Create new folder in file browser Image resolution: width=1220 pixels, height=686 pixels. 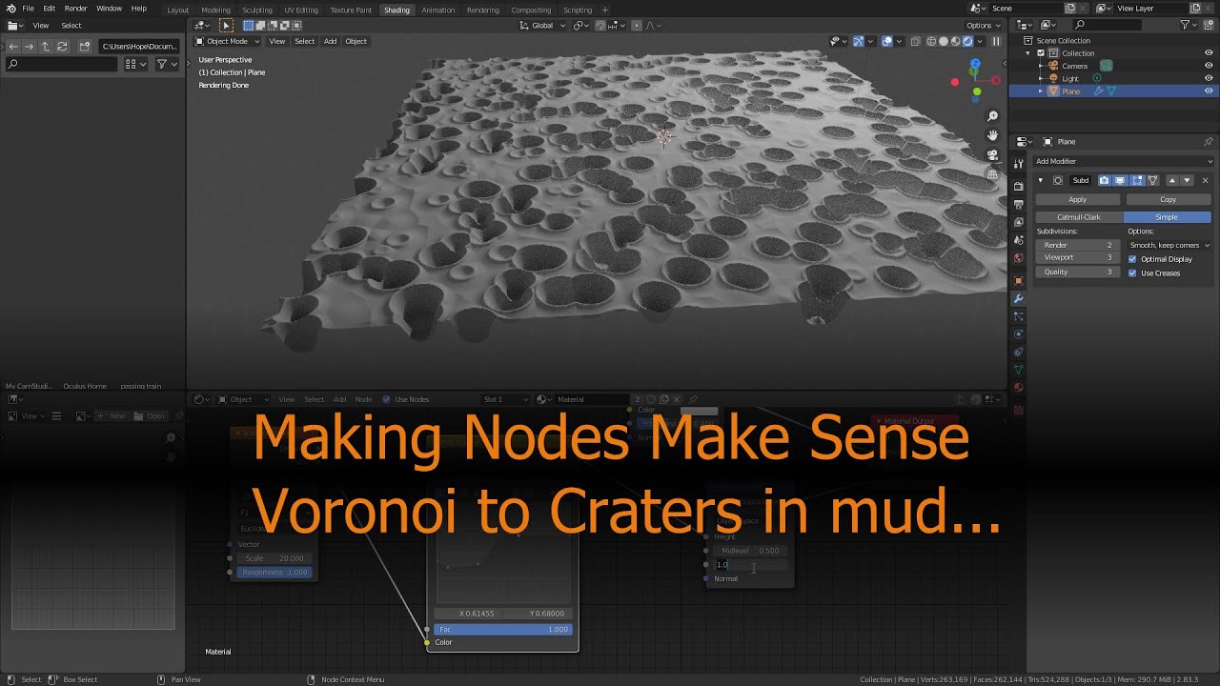pyautogui.click(x=85, y=46)
